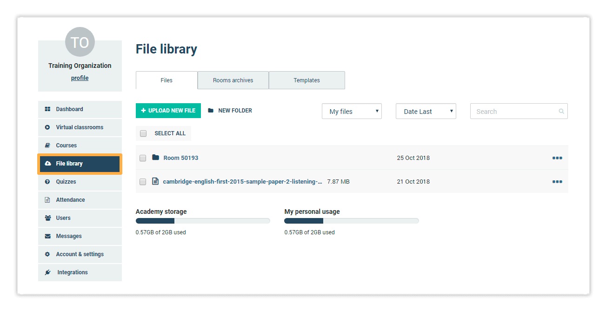606x311 pixels.
Task: Open the Templates tab
Action: click(x=307, y=80)
